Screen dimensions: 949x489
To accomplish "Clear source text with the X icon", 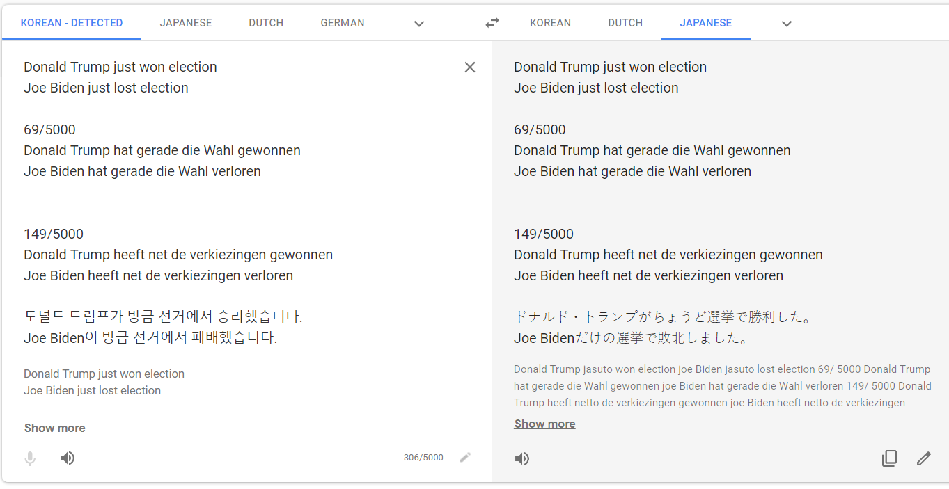I will (470, 67).
